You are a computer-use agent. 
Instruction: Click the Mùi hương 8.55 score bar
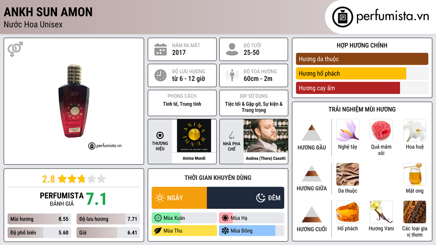click(40, 219)
